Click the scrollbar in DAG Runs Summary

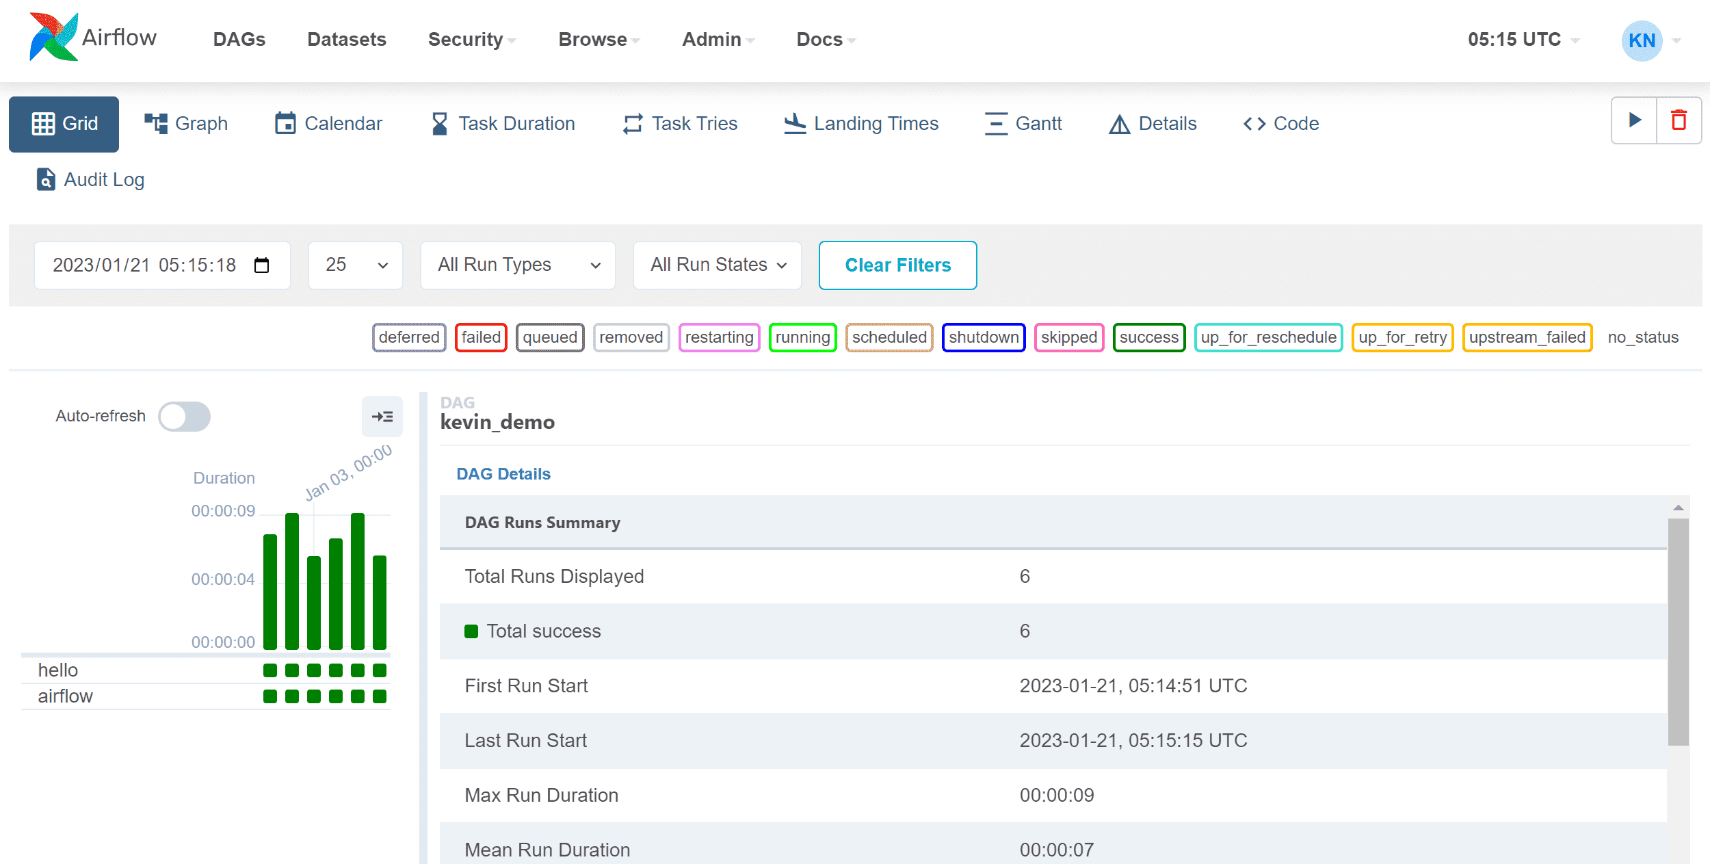1678,632
